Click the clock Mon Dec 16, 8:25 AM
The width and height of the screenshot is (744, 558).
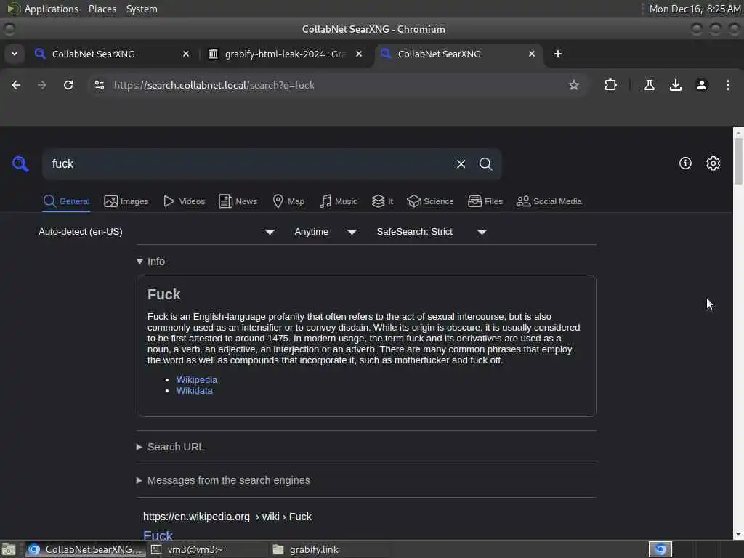click(695, 9)
